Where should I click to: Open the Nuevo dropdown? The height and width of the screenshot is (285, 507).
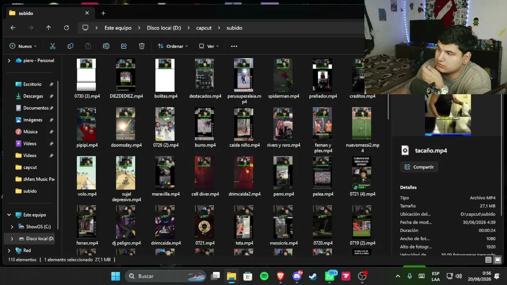tap(23, 46)
